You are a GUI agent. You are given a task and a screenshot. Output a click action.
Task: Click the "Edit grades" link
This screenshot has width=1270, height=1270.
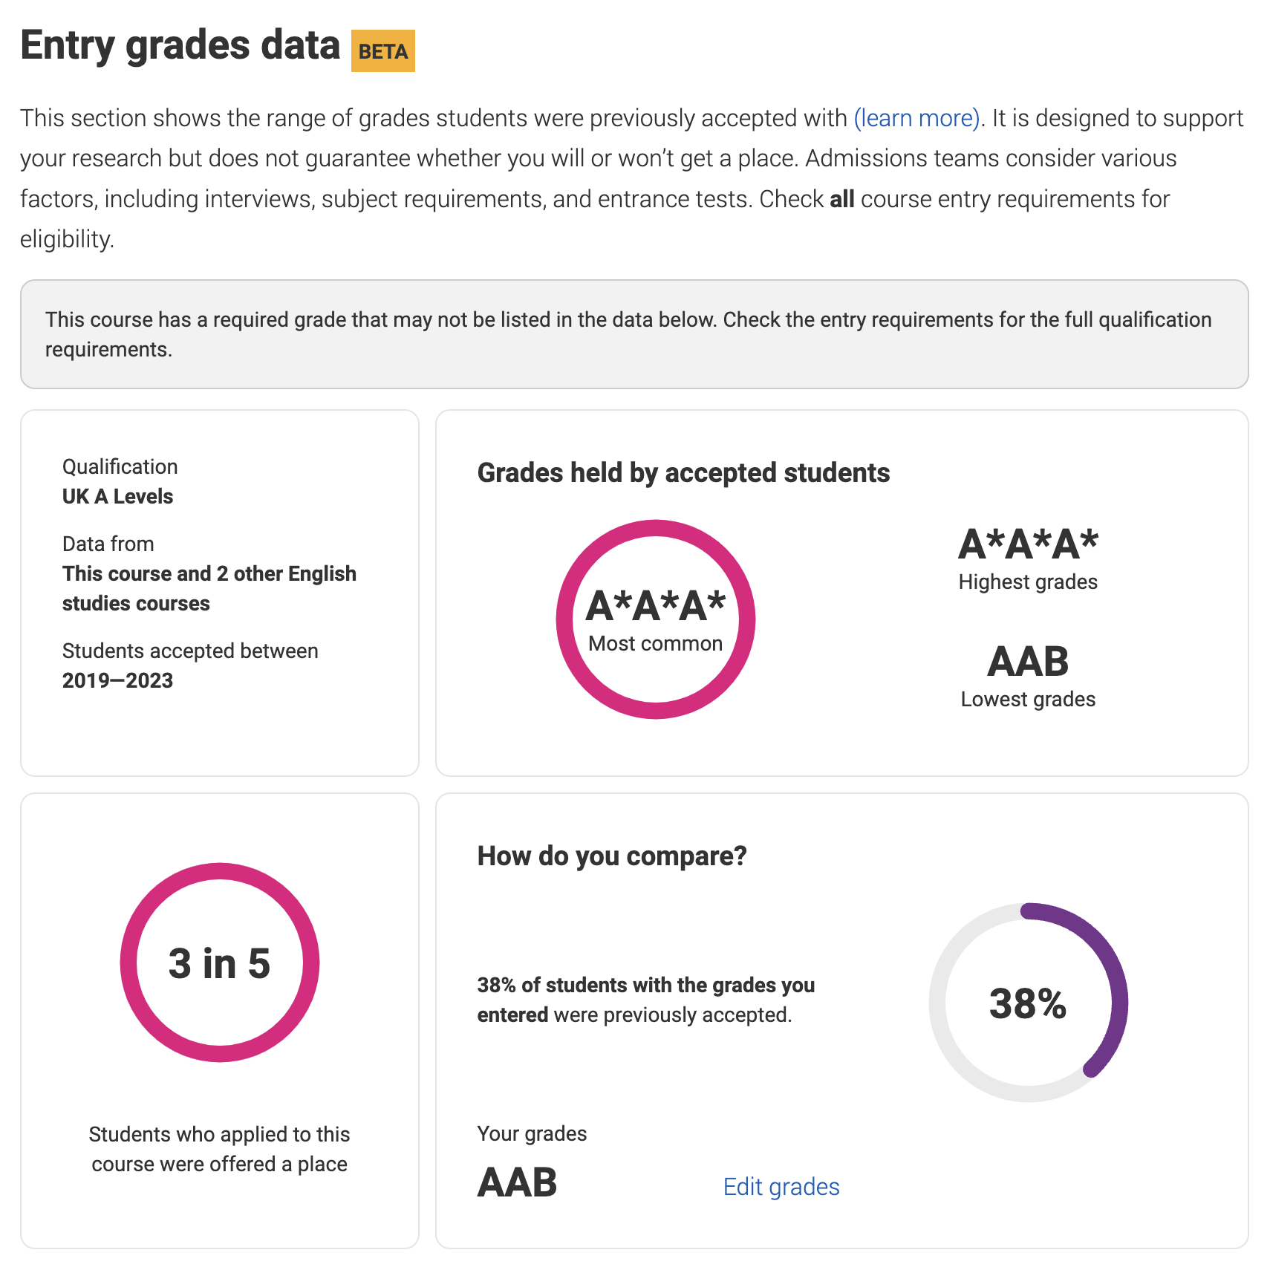click(781, 1187)
